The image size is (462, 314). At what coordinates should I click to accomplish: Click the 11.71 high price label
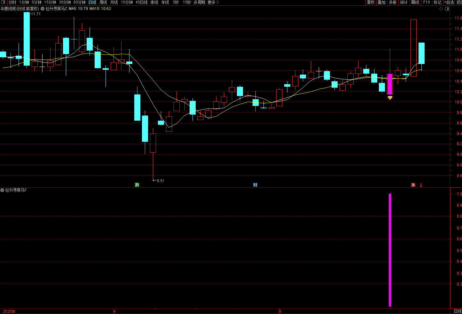point(35,14)
